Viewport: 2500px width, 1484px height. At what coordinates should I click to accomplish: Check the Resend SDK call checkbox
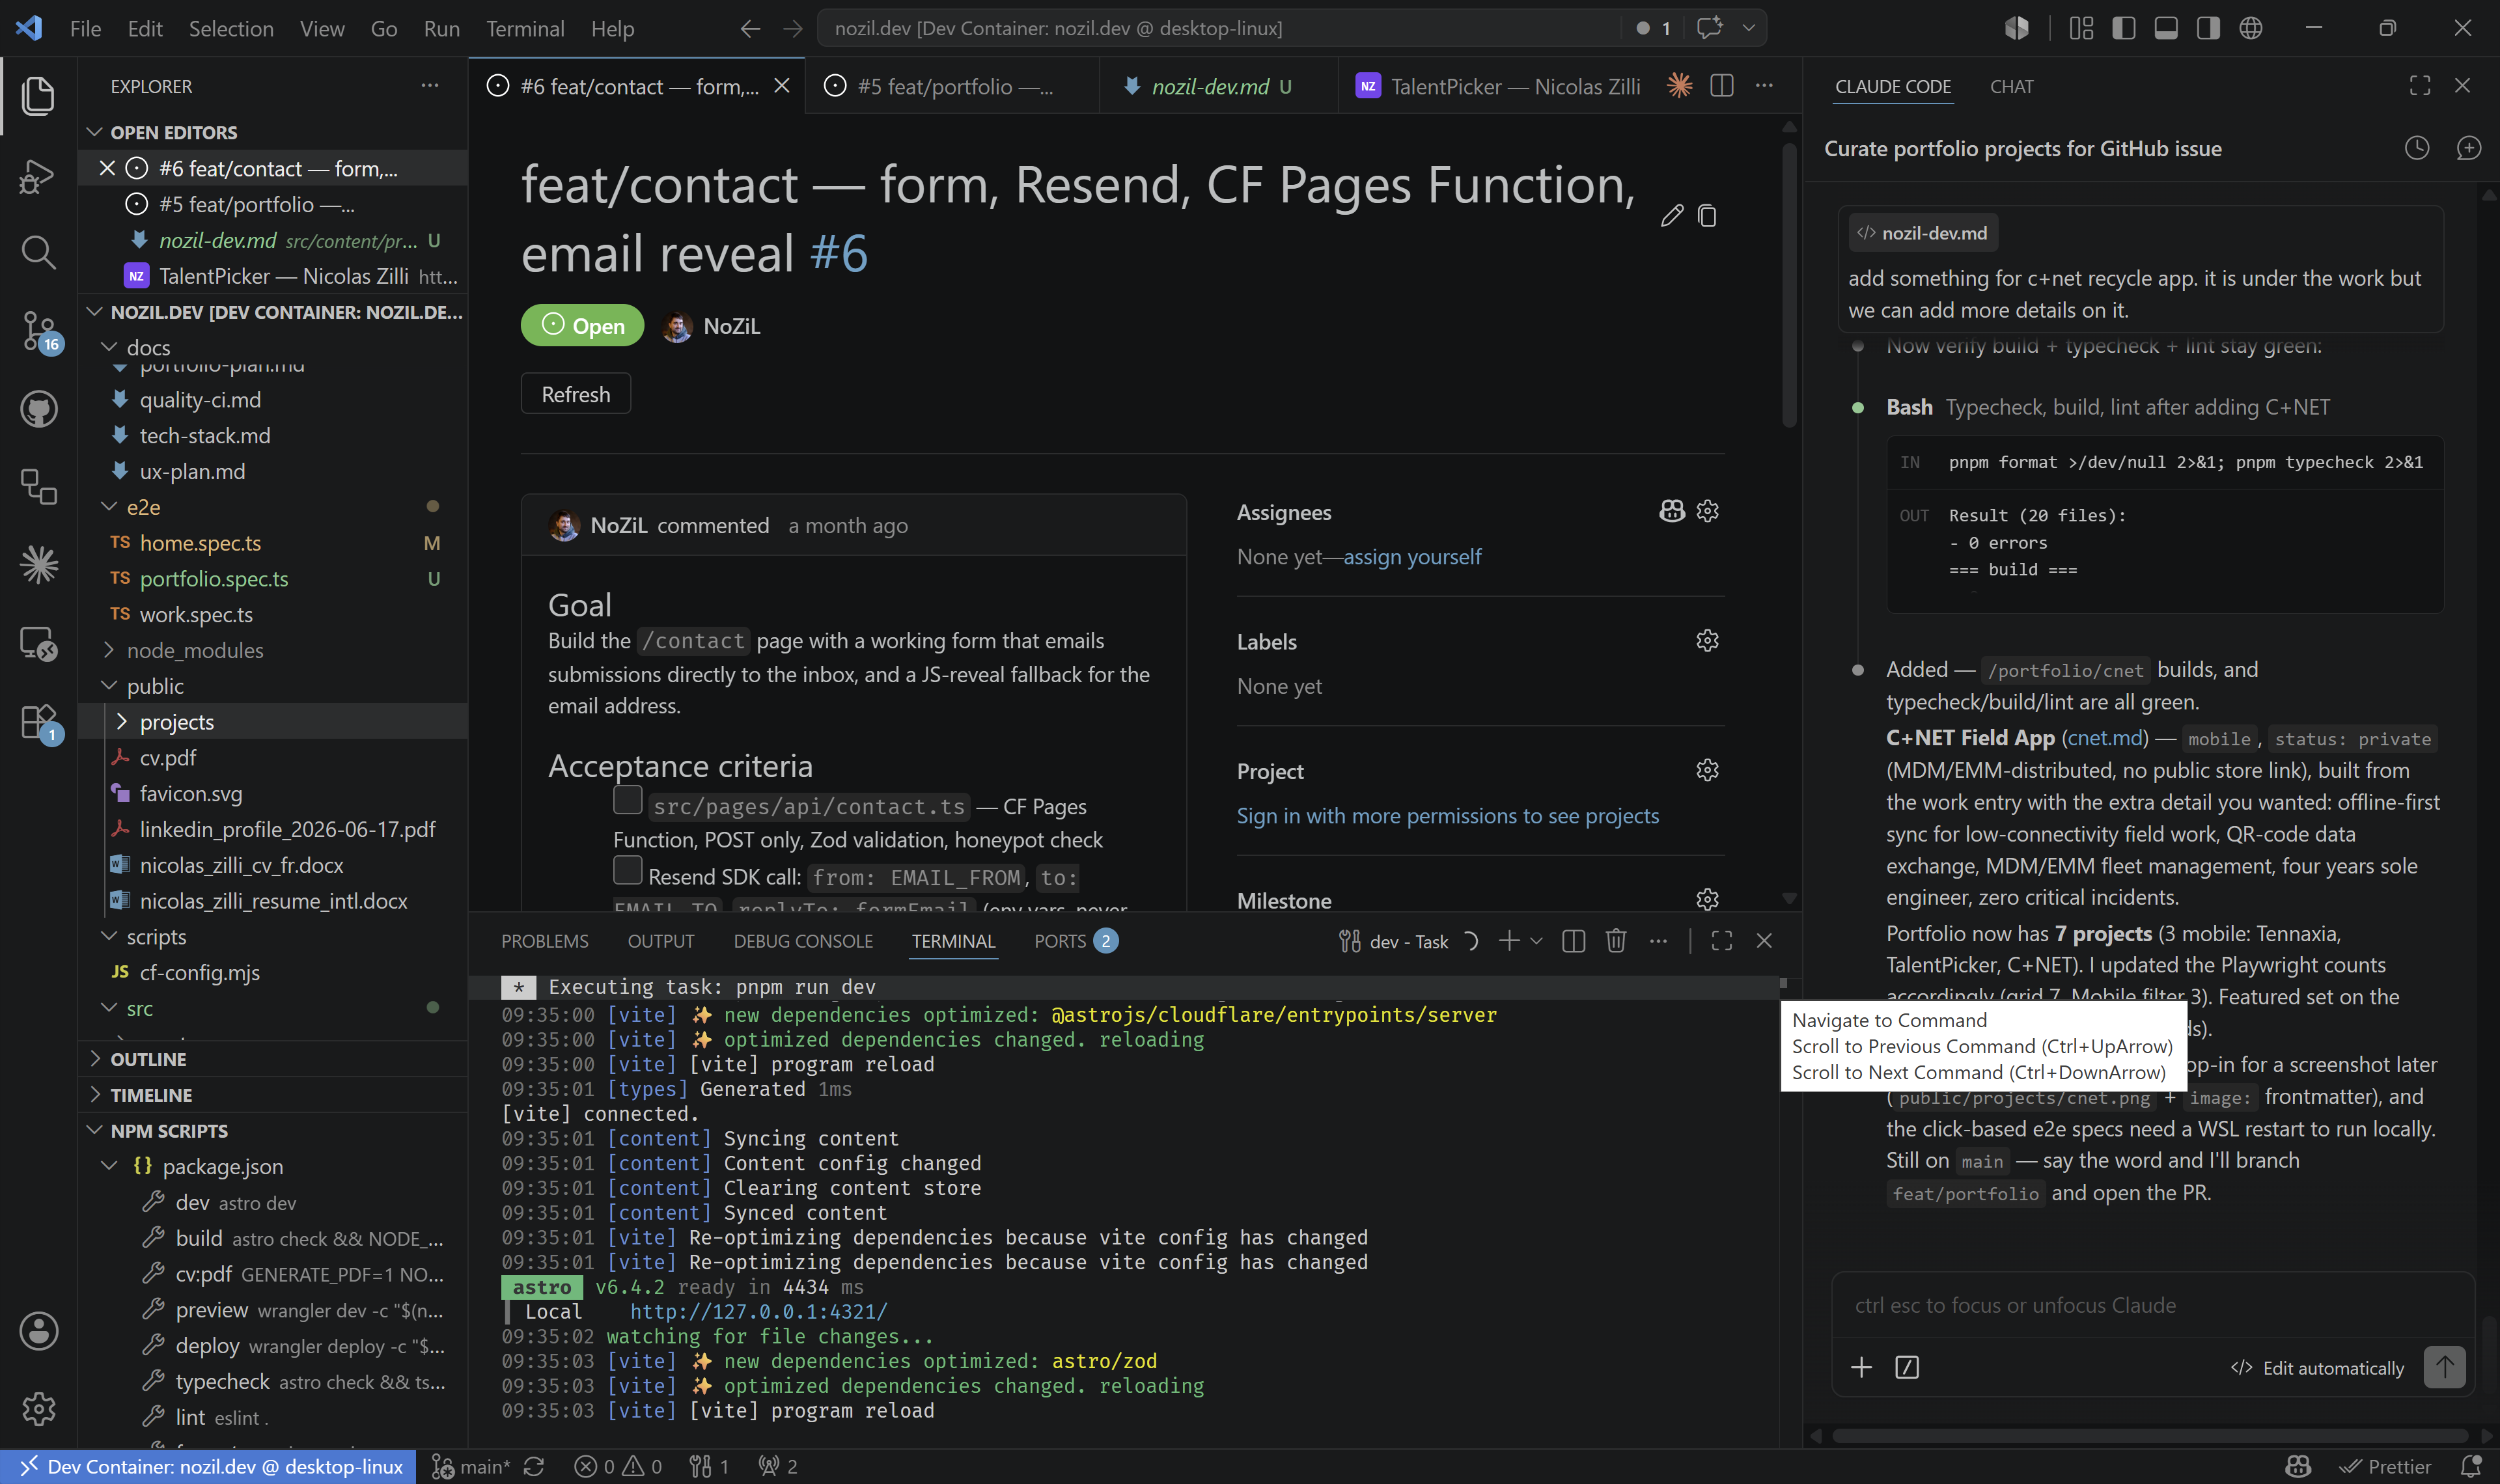tap(627, 871)
